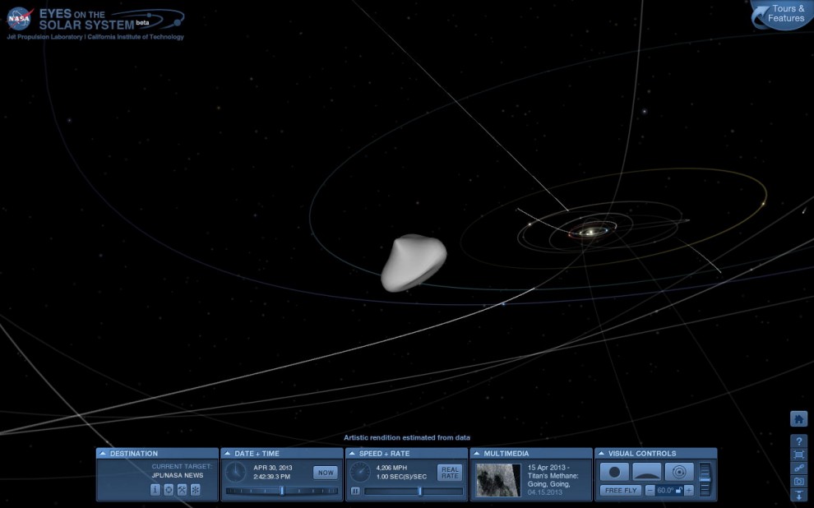Open the tools (wrench and hammer) icon

(x=183, y=489)
